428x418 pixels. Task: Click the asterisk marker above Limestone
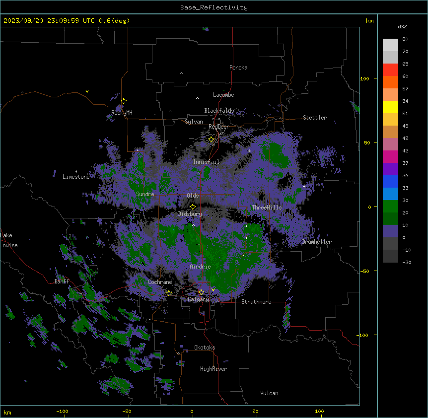point(76,171)
